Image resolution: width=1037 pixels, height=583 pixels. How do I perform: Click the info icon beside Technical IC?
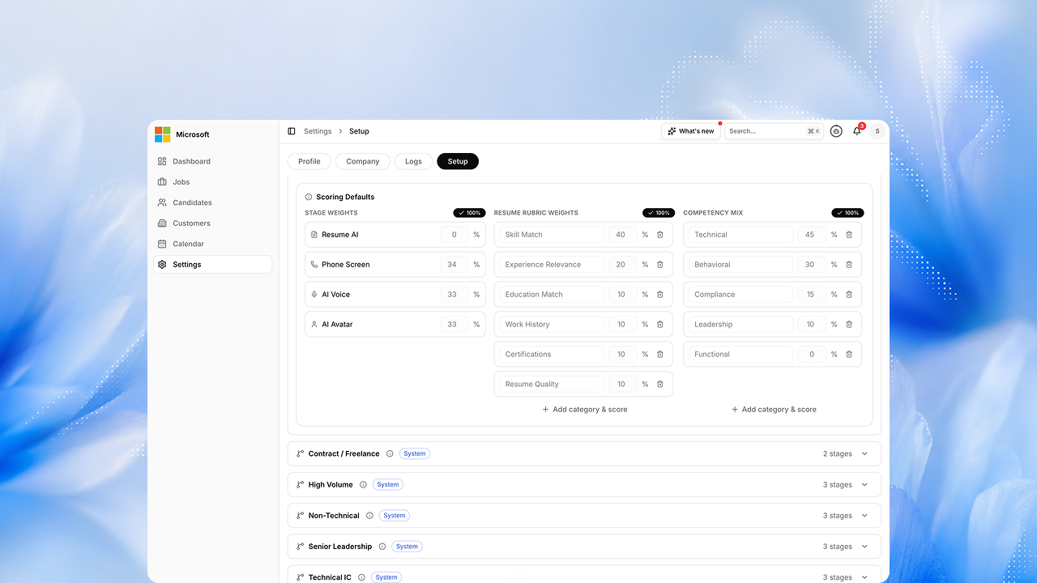coord(361,577)
